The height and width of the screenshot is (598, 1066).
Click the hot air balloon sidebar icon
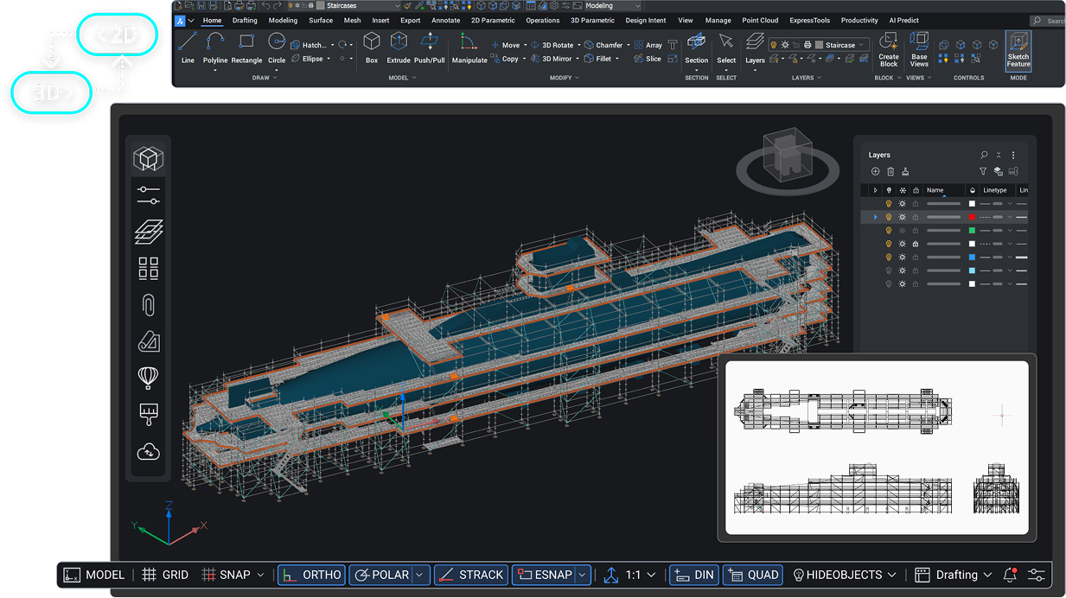[149, 378]
